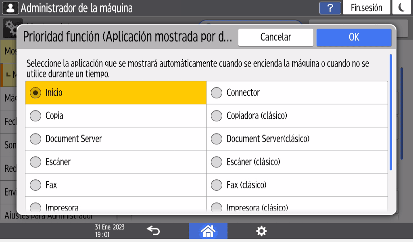Go to the home screen icon
The height and width of the screenshot is (242, 413).
pyautogui.click(x=208, y=231)
